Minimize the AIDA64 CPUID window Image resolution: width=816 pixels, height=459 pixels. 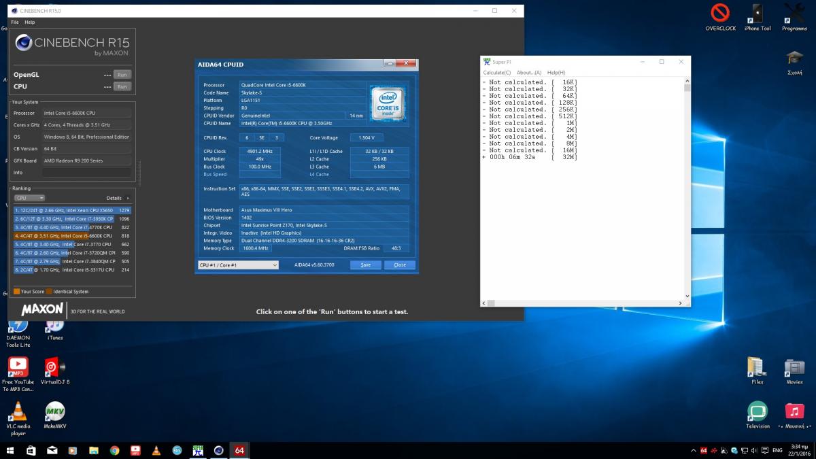(x=390, y=63)
